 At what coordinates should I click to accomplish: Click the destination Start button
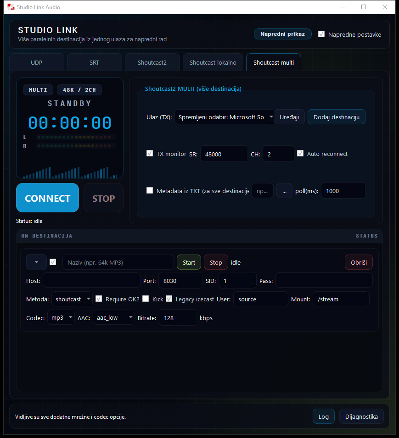click(189, 262)
